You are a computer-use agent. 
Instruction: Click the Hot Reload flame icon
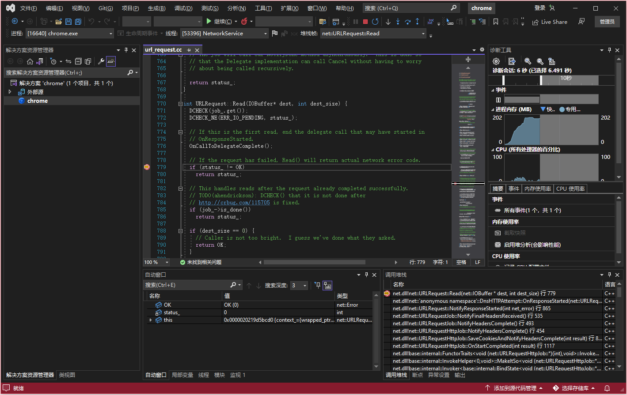244,21
